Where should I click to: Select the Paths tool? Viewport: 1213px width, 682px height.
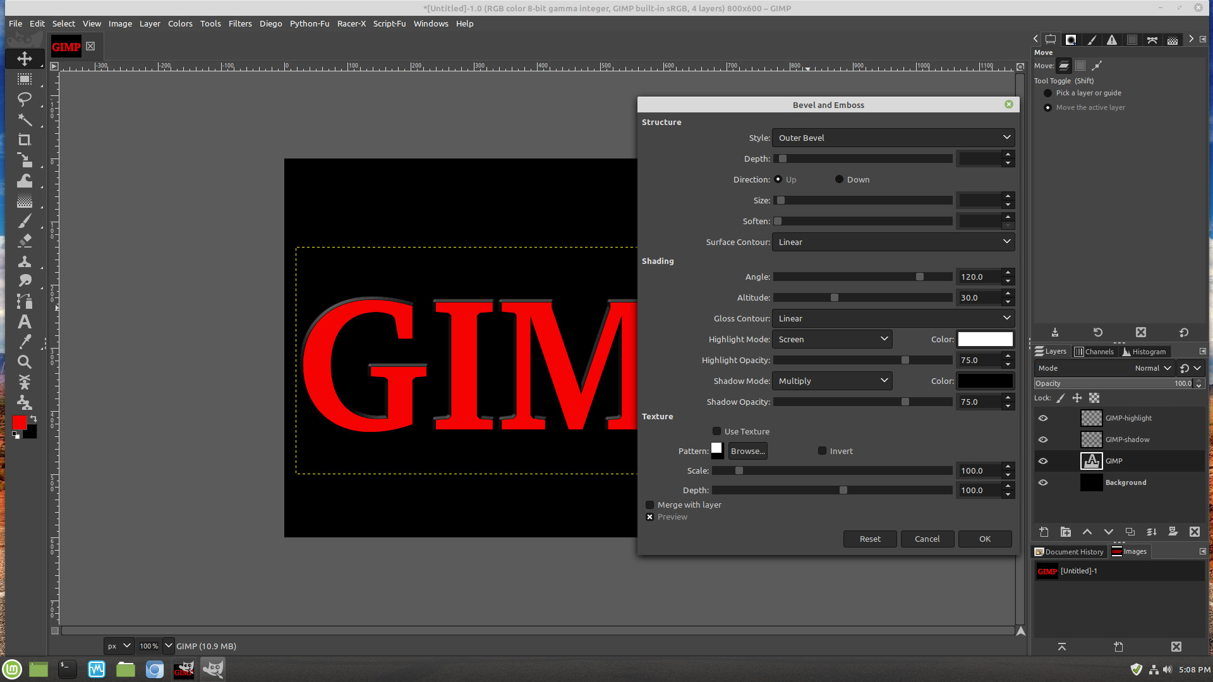tap(25, 301)
